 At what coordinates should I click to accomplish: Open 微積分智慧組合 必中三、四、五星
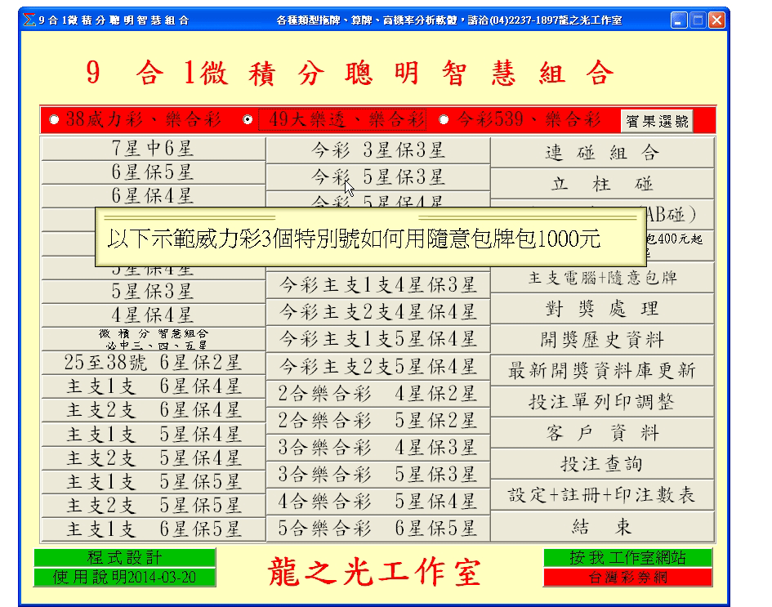click(x=153, y=339)
